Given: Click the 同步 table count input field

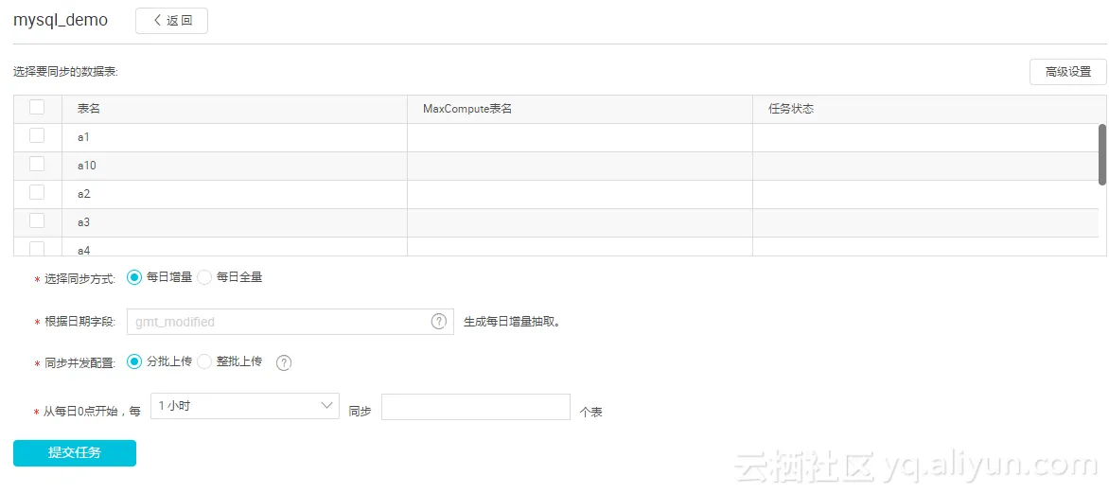Looking at the screenshot, I should coord(476,407).
